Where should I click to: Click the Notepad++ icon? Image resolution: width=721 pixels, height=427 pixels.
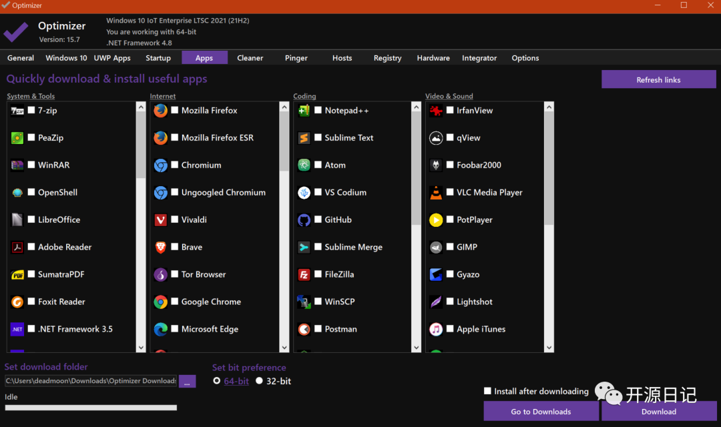304,110
